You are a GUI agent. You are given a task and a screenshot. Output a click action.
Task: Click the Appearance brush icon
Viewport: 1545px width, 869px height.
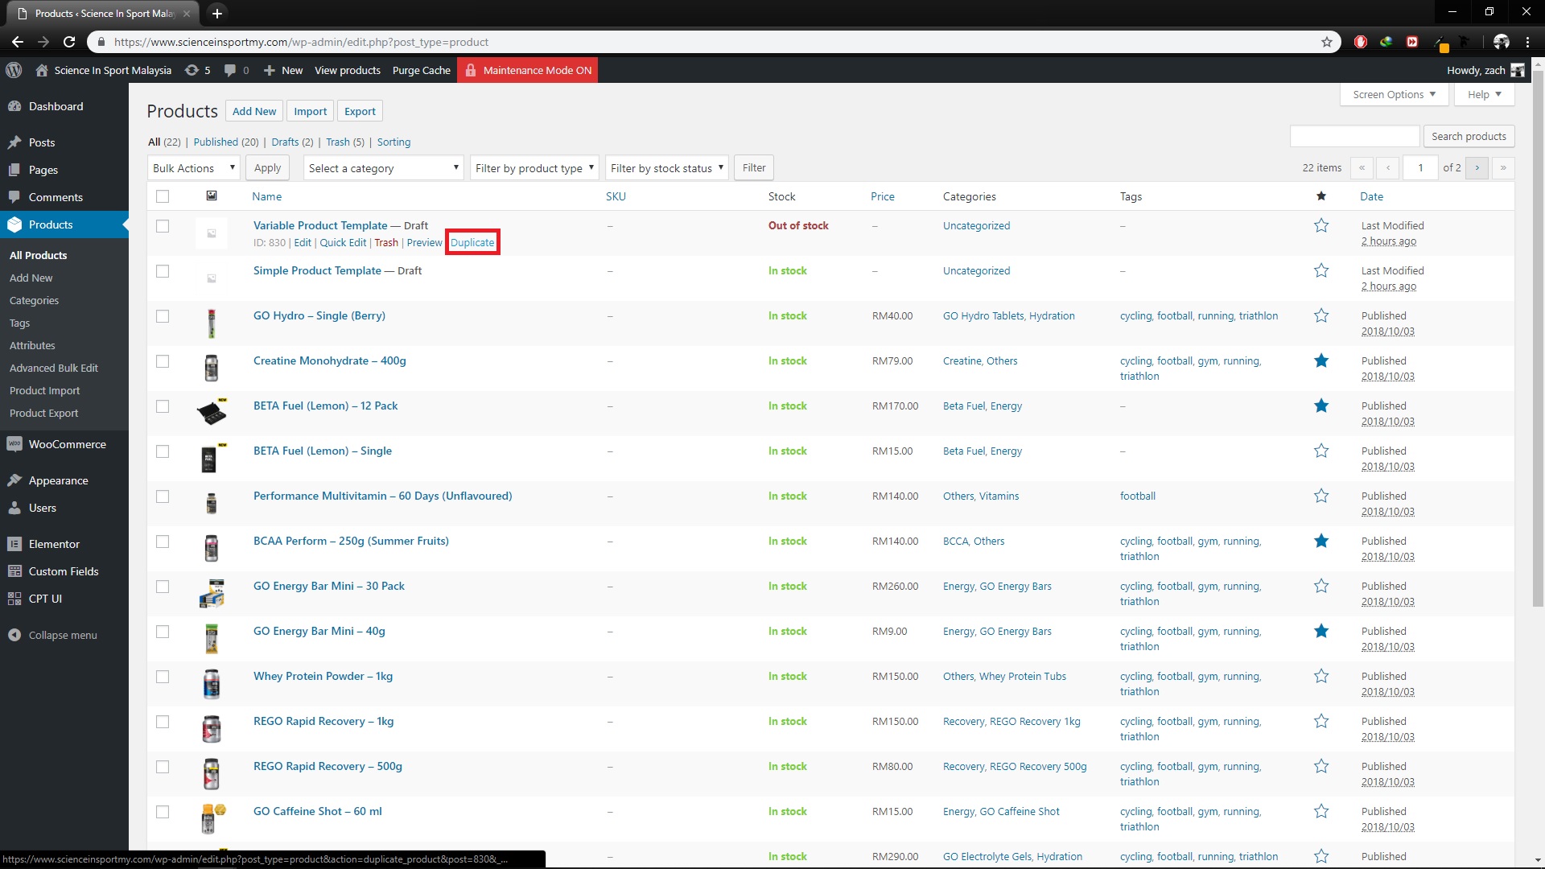[14, 480]
